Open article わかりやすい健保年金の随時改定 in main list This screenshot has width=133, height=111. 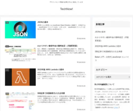click(x=57, y=46)
